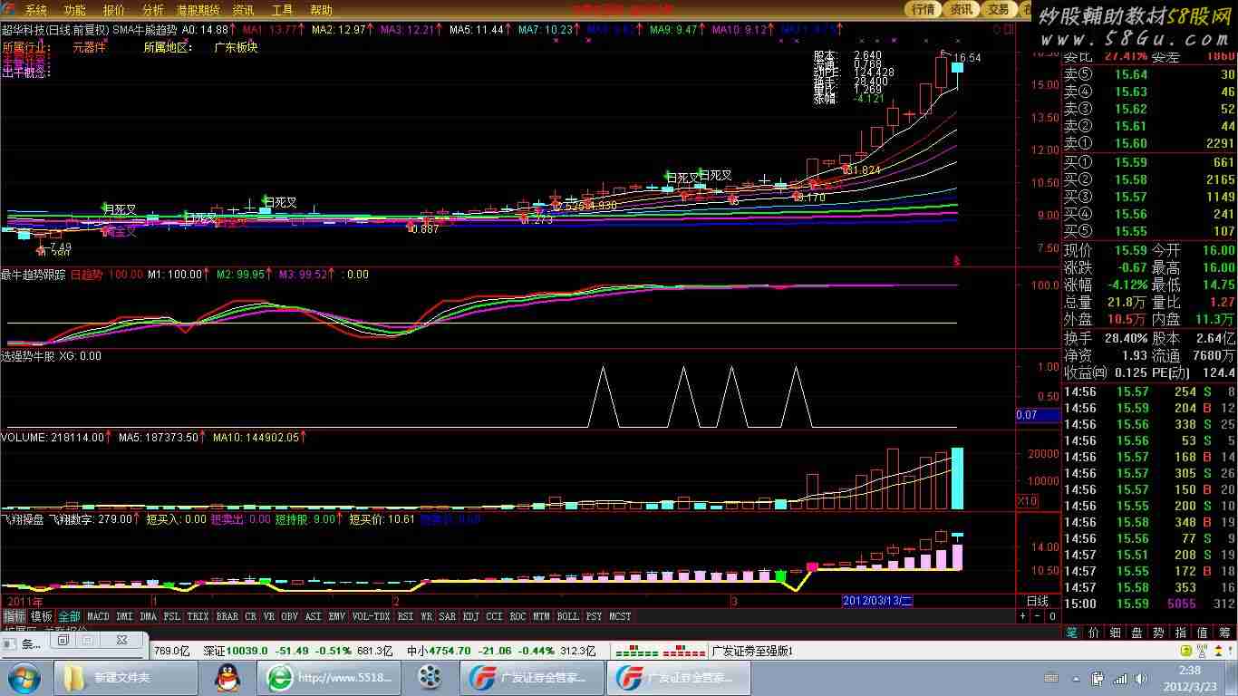Open the 工具 menu

(x=283, y=10)
